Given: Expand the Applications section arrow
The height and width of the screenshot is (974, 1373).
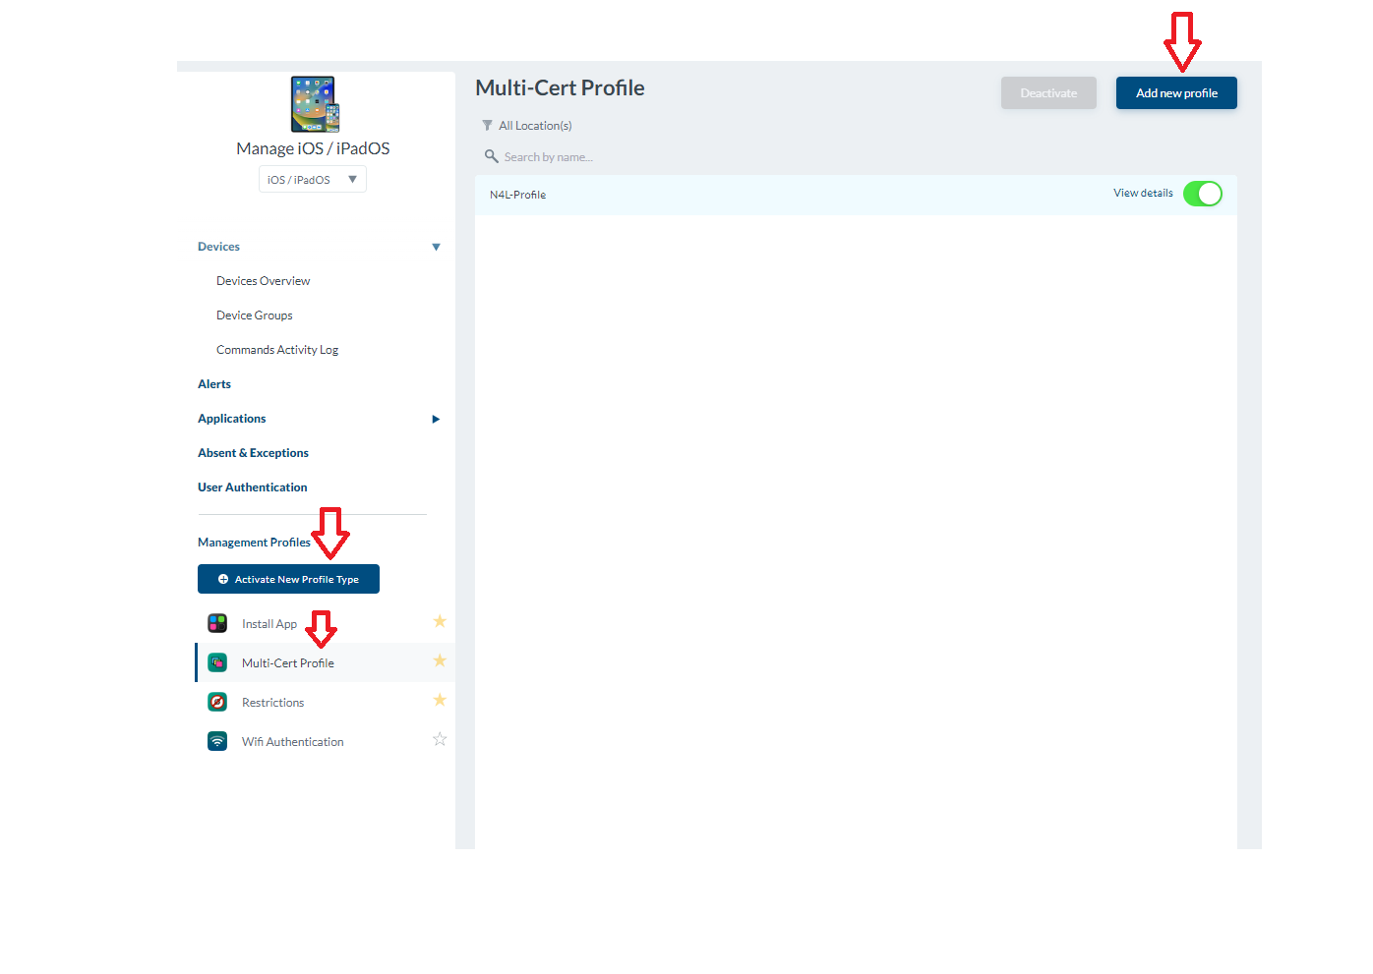Looking at the screenshot, I should (x=436, y=419).
